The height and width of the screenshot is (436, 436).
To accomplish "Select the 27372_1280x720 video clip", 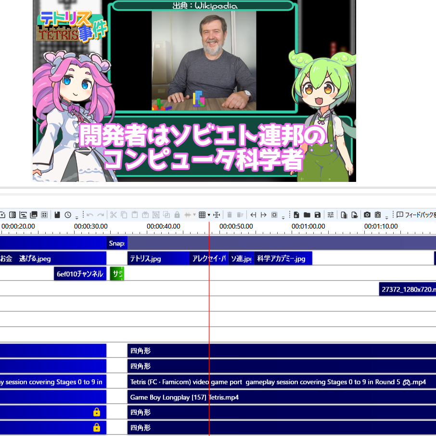I will coord(407,289).
